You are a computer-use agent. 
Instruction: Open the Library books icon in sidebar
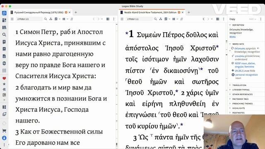[x=4, y=27]
